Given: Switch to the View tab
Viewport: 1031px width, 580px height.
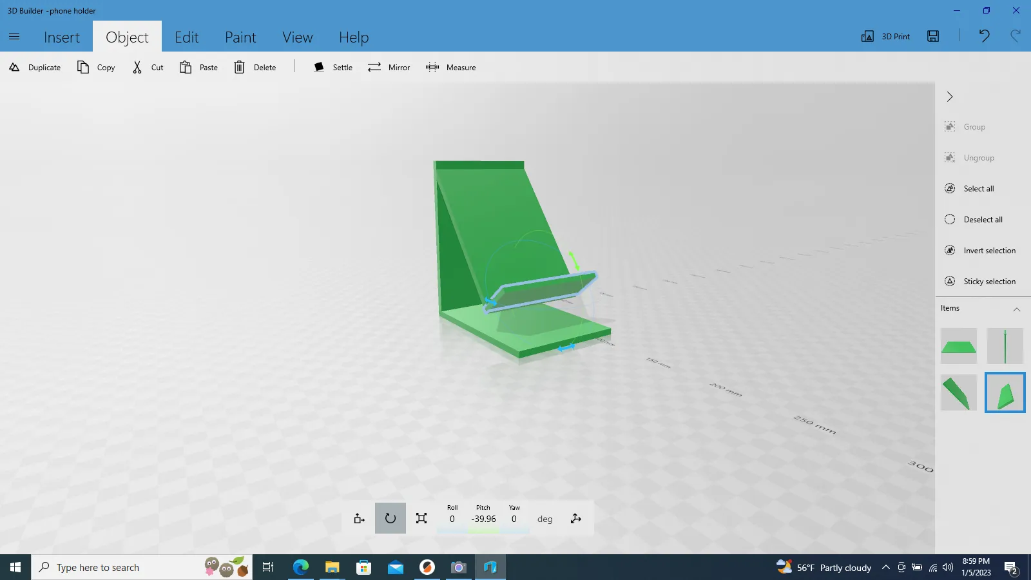Looking at the screenshot, I should [x=298, y=37].
